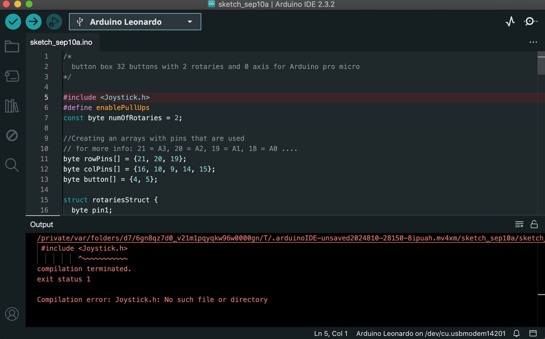Open the notifications bell
545x339 pixels.
pyautogui.click(x=516, y=333)
